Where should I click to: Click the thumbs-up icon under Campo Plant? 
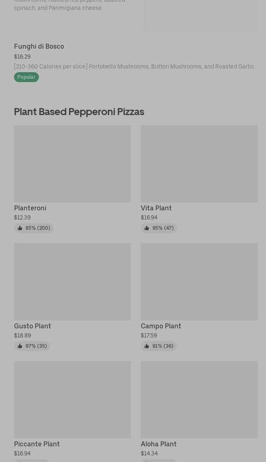pos(147,346)
